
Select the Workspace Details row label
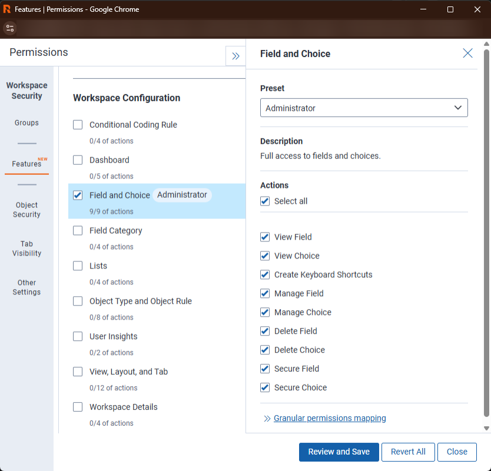point(124,407)
